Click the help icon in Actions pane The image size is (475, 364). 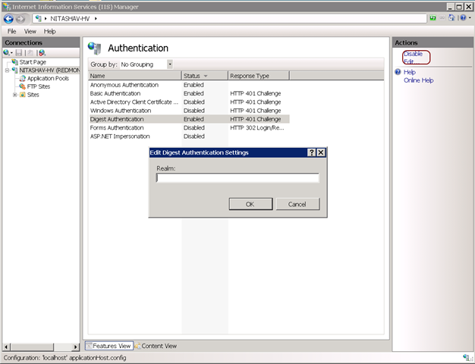[x=398, y=72]
